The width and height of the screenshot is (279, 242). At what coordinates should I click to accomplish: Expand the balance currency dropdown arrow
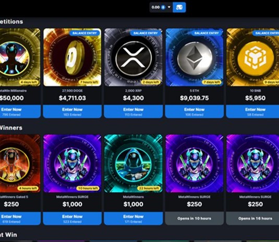click(x=169, y=7)
